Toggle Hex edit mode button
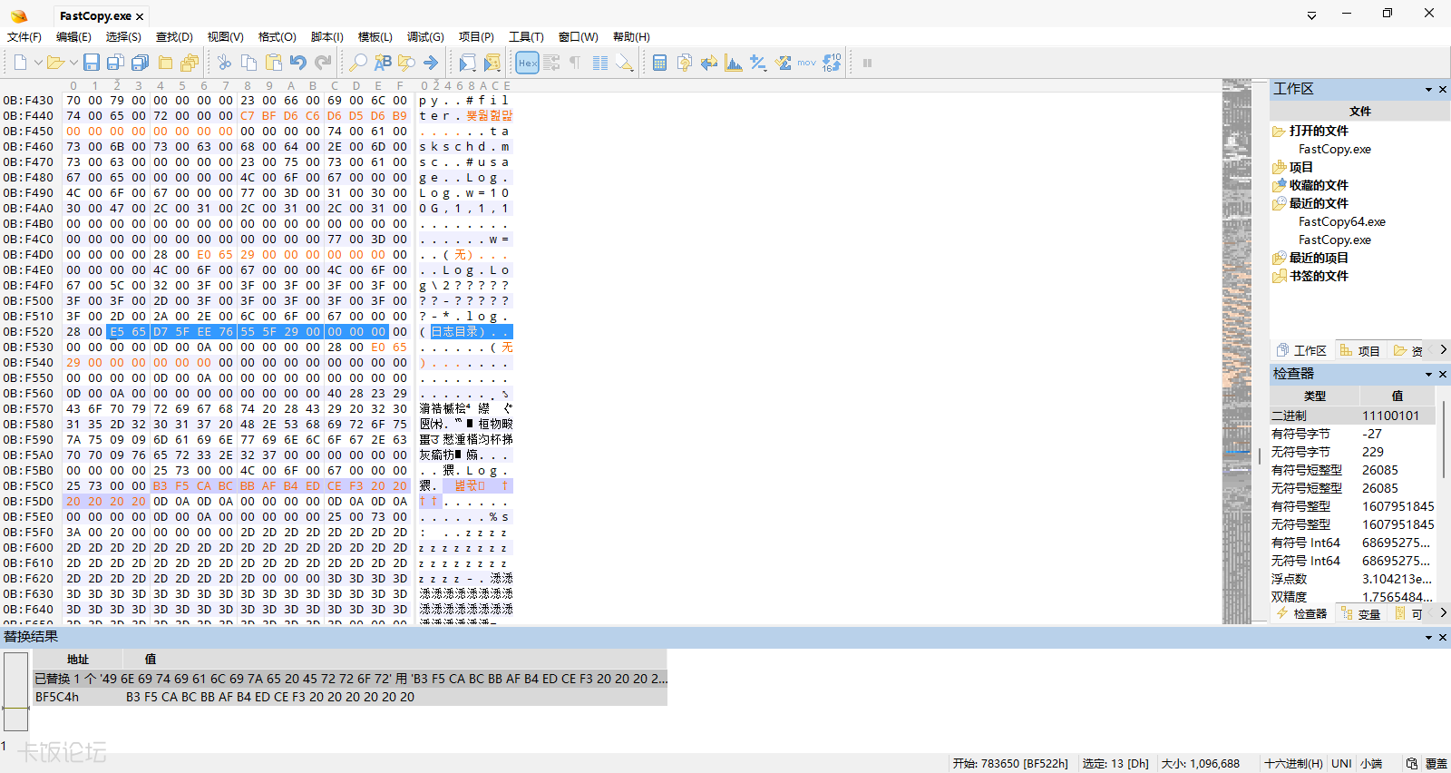The width and height of the screenshot is (1451, 773). [527, 63]
